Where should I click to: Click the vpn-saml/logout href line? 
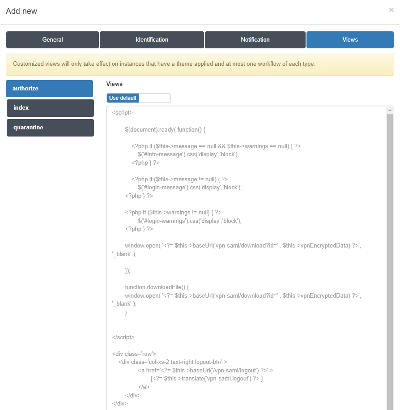[205, 371]
